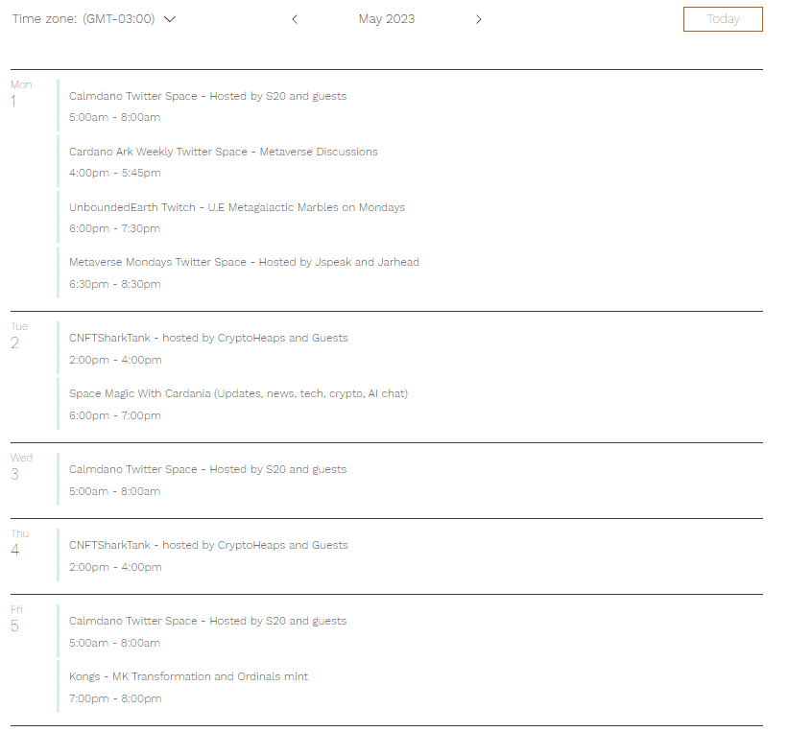Select the Mon 1 date label
788x732 pixels.
click(21, 94)
